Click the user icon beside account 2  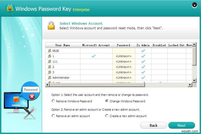point(49,67)
